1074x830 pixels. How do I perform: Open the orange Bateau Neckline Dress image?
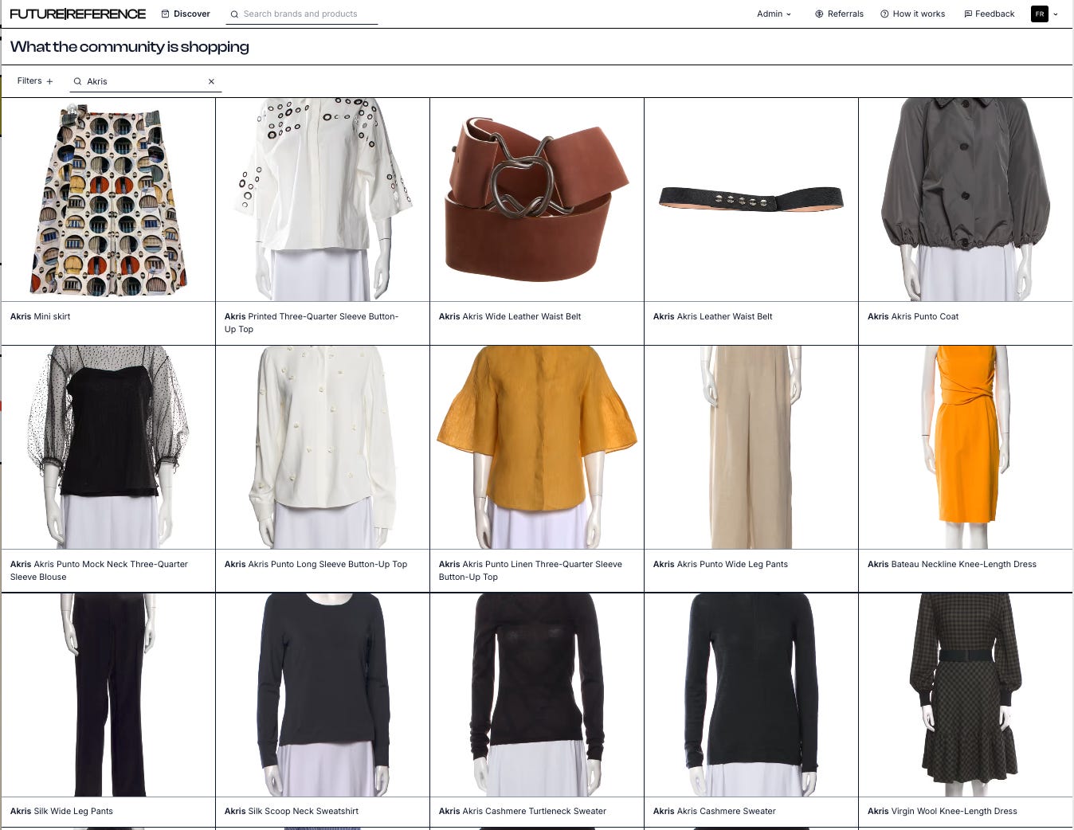pyautogui.click(x=966, y=447)
